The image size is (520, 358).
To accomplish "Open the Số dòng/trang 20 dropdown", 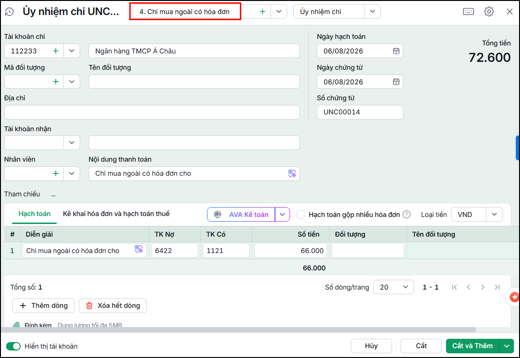I will [394, 287].
